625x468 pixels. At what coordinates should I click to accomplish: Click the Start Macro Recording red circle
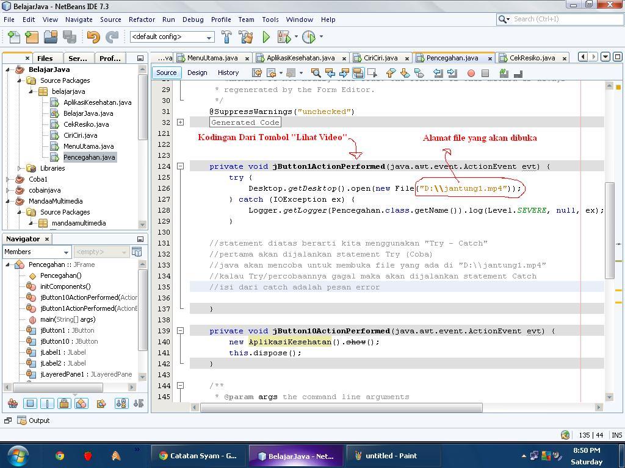point(471,73)
